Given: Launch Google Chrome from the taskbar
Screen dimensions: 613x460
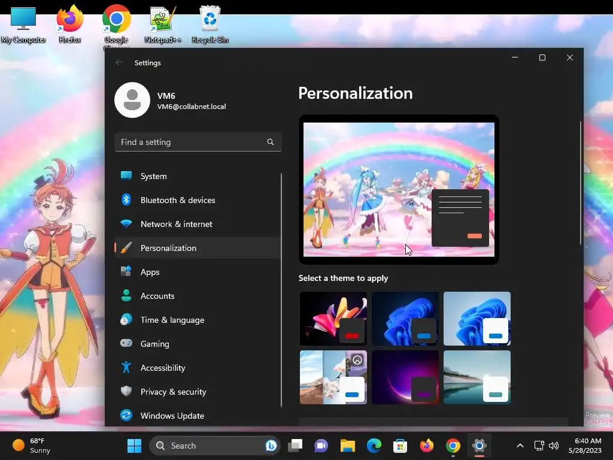Looking at the screenshot, I should point(453,446).
